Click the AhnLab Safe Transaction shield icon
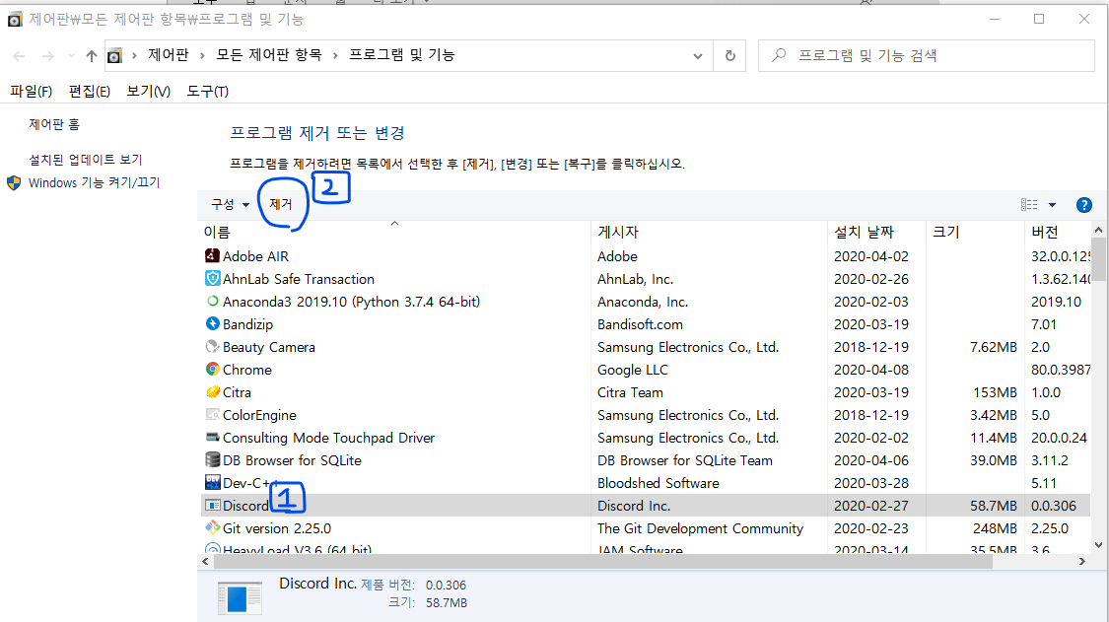 coord(212,278)
